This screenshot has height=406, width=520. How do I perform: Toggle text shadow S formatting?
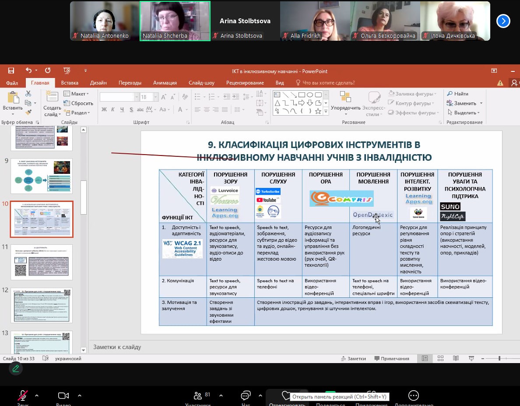(131, 109)
